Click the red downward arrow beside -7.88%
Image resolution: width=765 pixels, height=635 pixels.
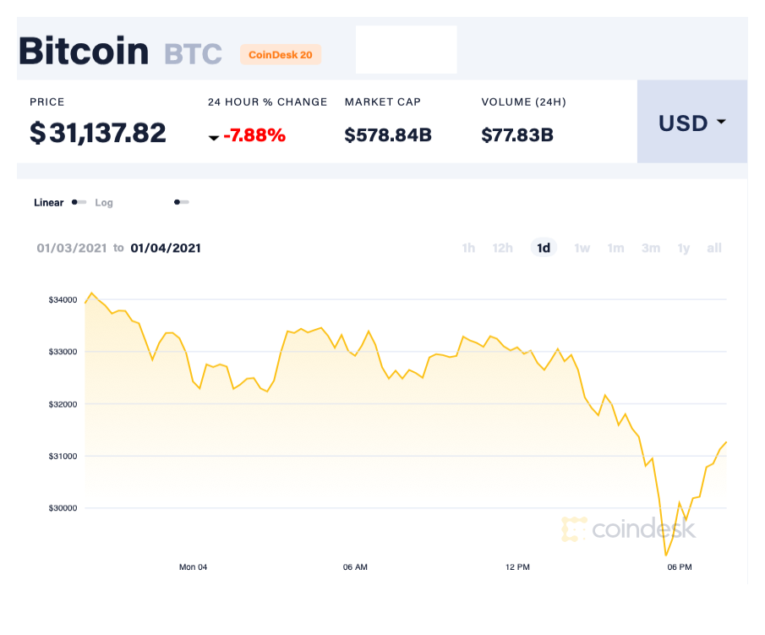(x=214, y=138)
